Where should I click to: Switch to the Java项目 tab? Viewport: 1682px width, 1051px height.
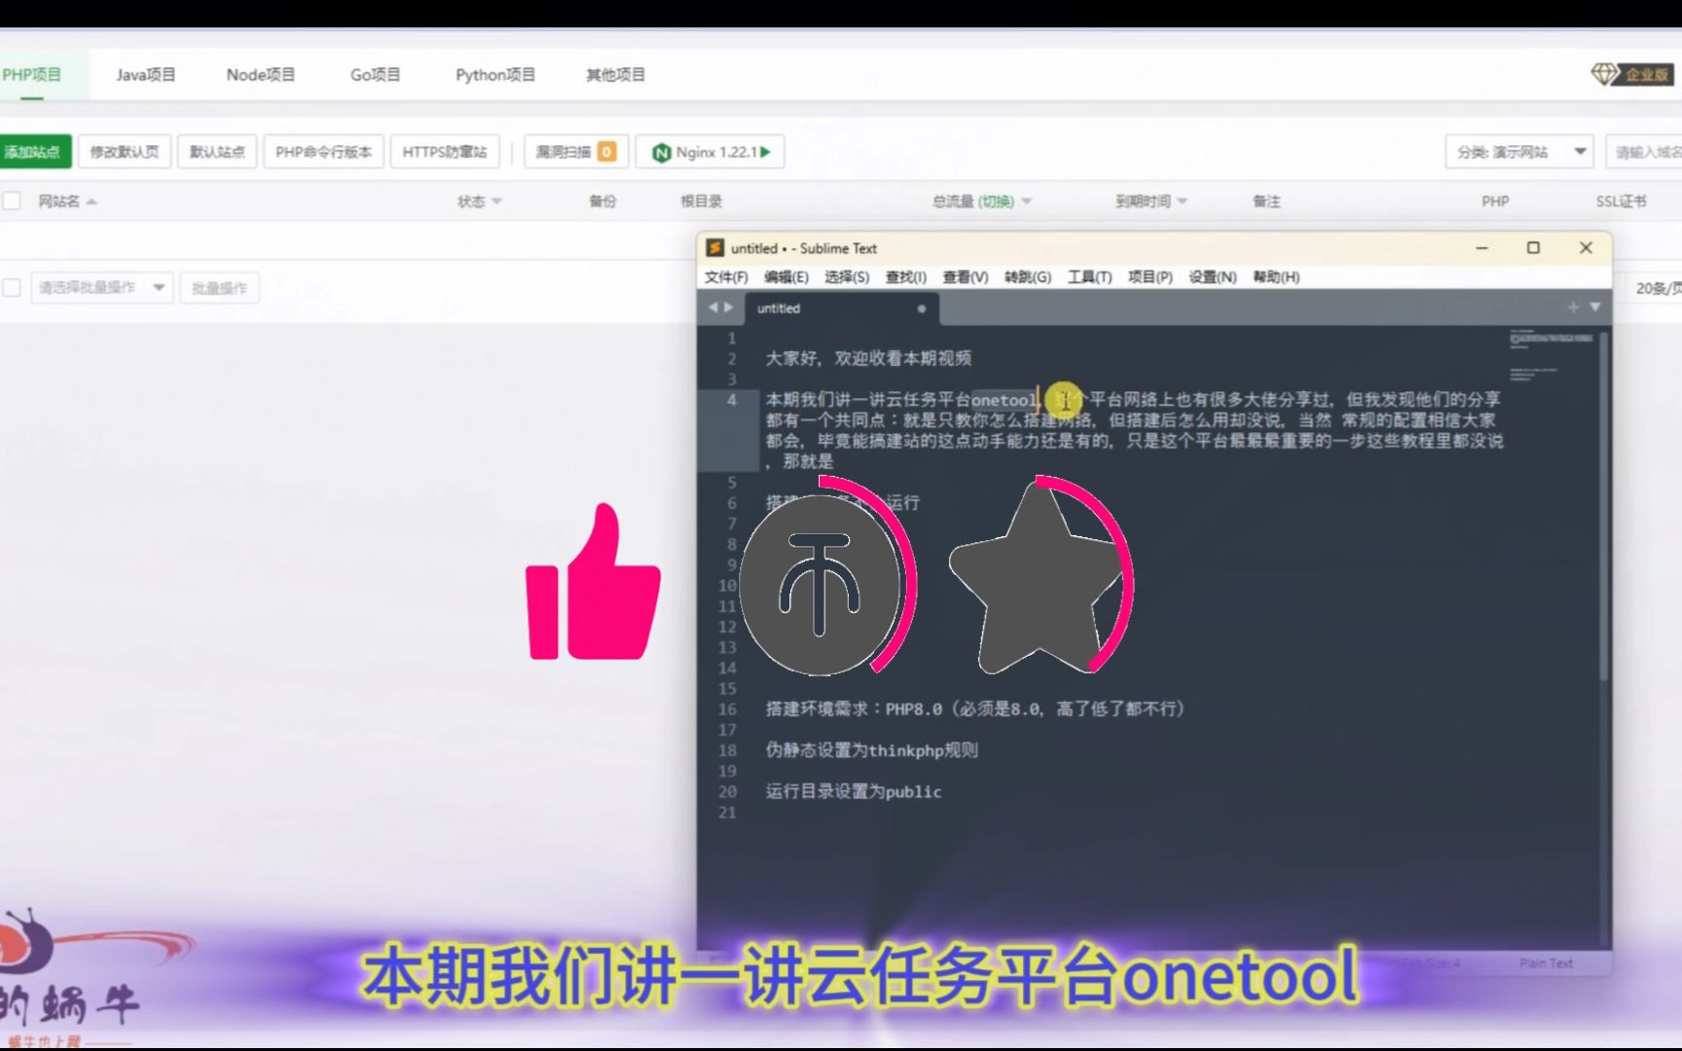coord(145,75)
